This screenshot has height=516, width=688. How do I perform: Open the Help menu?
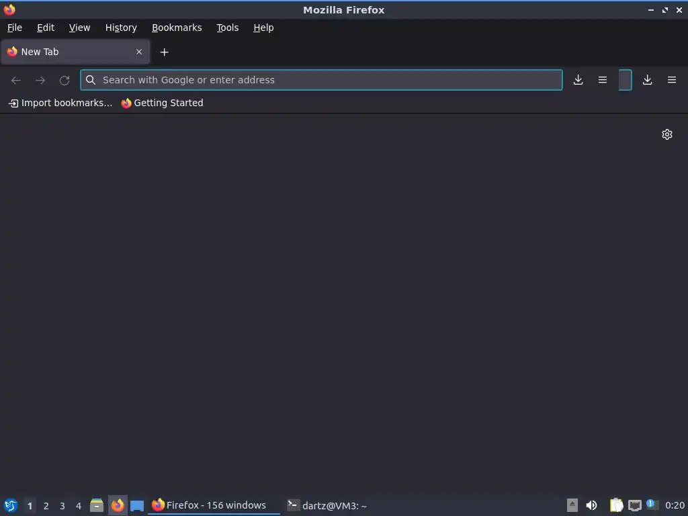pos(263,28)
